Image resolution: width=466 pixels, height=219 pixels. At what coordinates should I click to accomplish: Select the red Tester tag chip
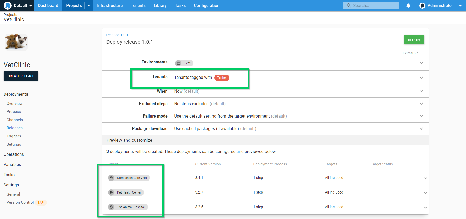(221, 78)
